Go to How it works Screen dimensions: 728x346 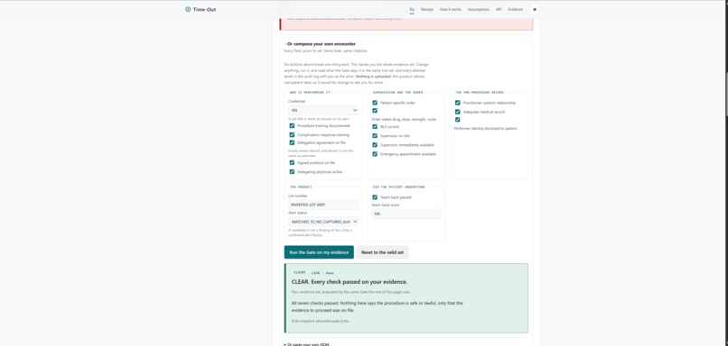451,9
